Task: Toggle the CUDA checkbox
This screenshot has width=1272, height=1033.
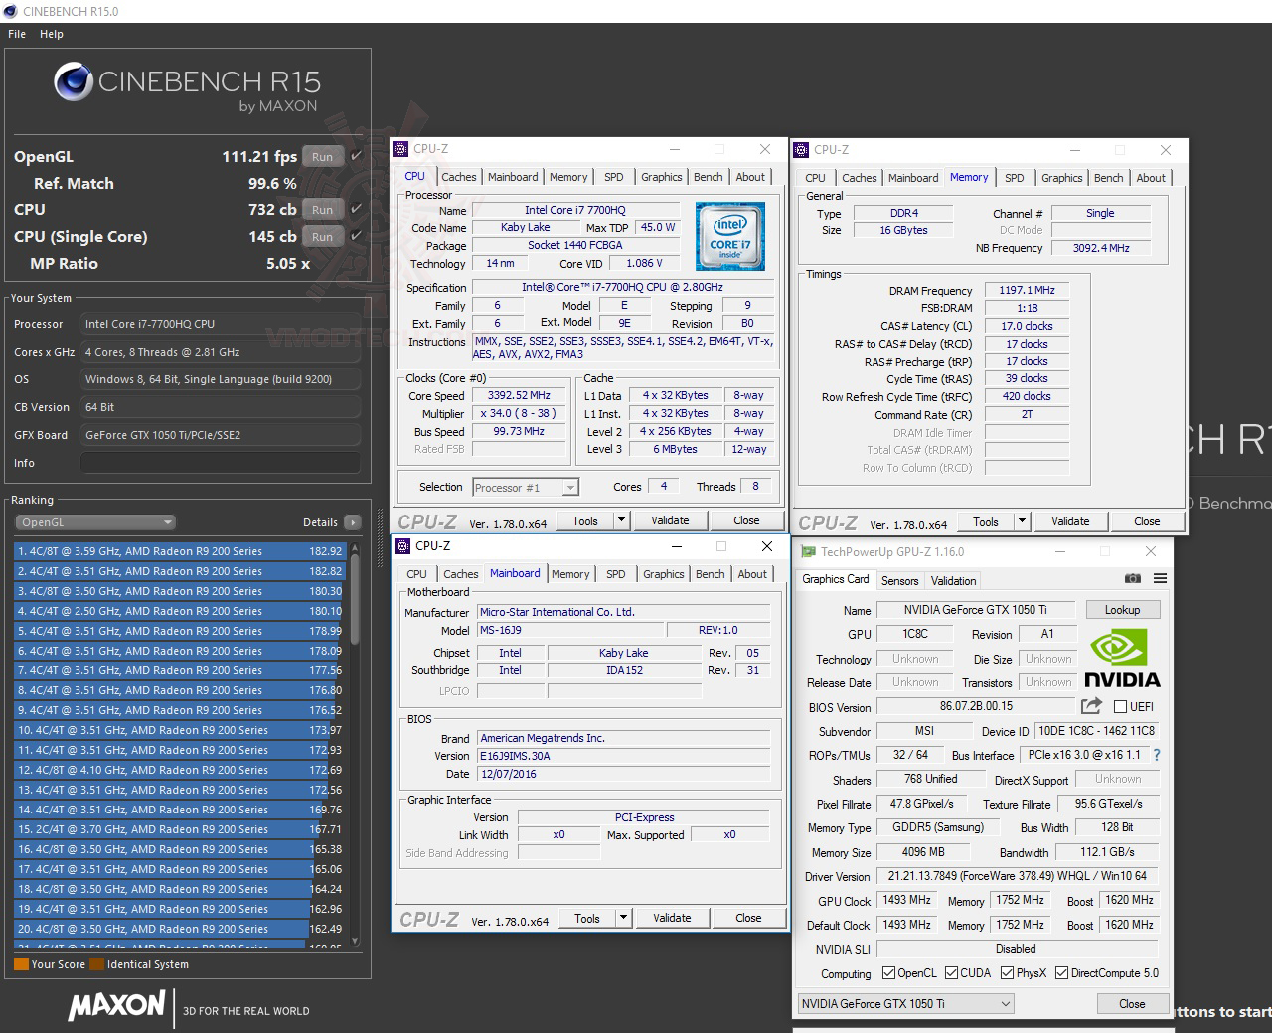Action: click(951, 973)
